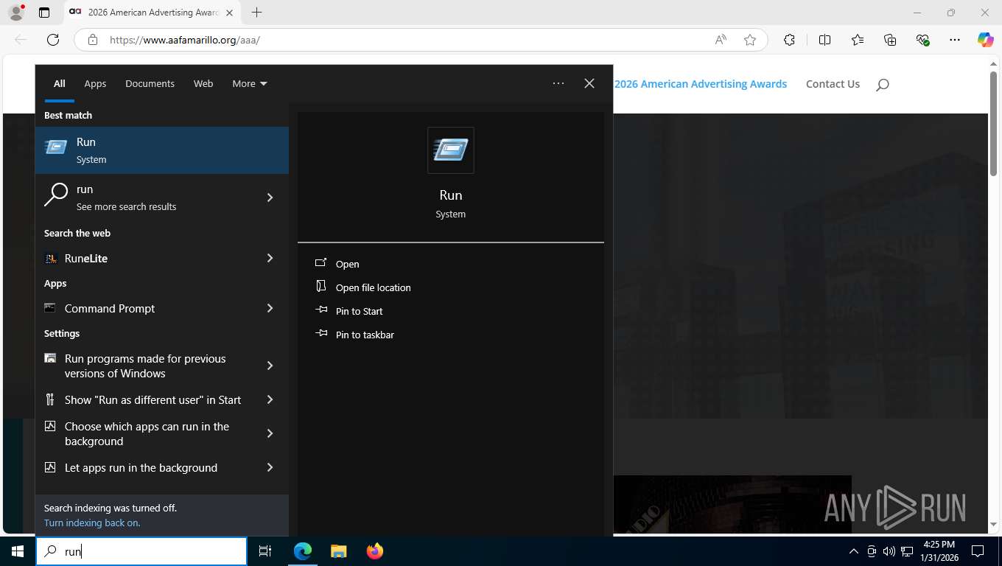Close the search panel with X
The image size is (1002, 566).
[x=589, y=83]
